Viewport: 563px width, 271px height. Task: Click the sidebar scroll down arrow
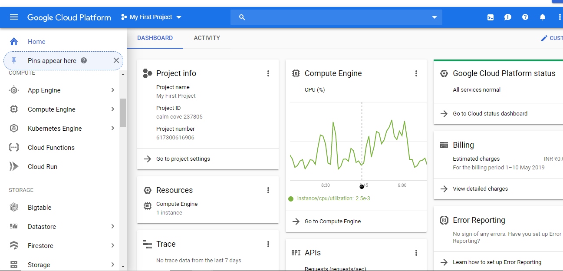pyautogui.click(x=123, y=266)
